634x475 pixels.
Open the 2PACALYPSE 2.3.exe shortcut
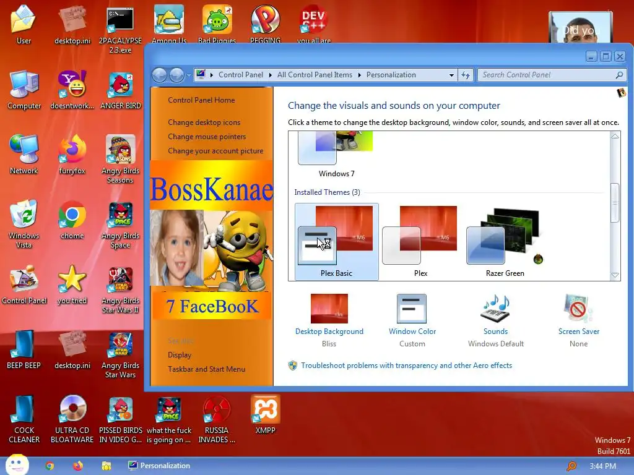(120, 28)
